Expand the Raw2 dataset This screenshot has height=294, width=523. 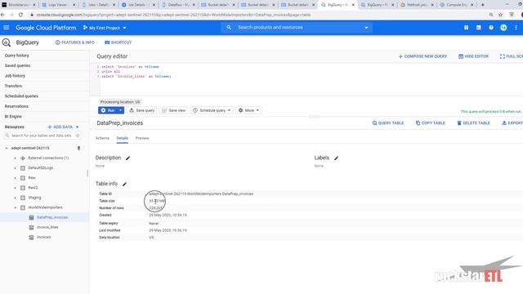point(15,188)
